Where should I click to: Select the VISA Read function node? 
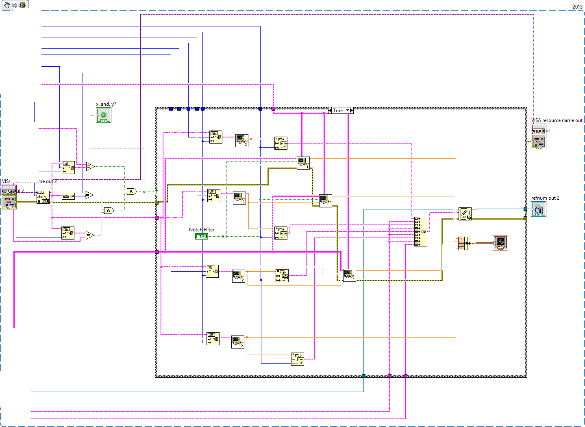(x=43, y=197)
